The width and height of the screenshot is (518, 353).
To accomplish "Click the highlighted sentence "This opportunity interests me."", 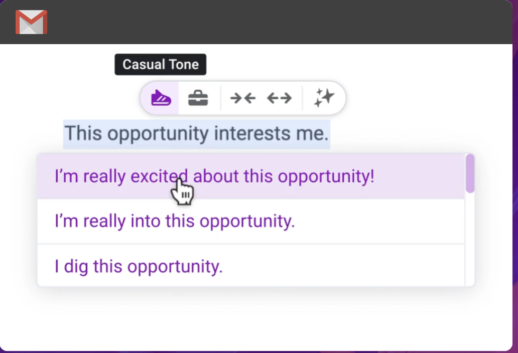I will 196,134.
